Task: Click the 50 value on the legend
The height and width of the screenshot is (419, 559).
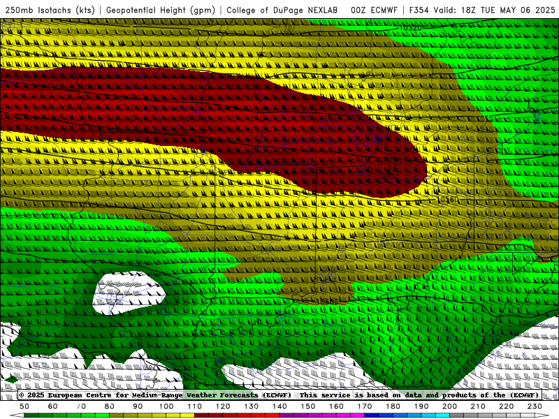Action: pos(24,406)
